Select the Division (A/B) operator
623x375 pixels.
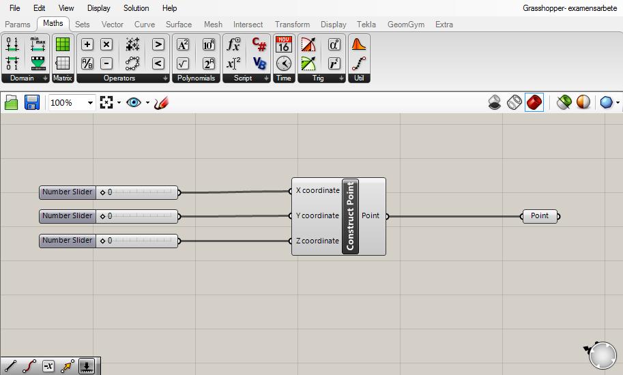87,63
